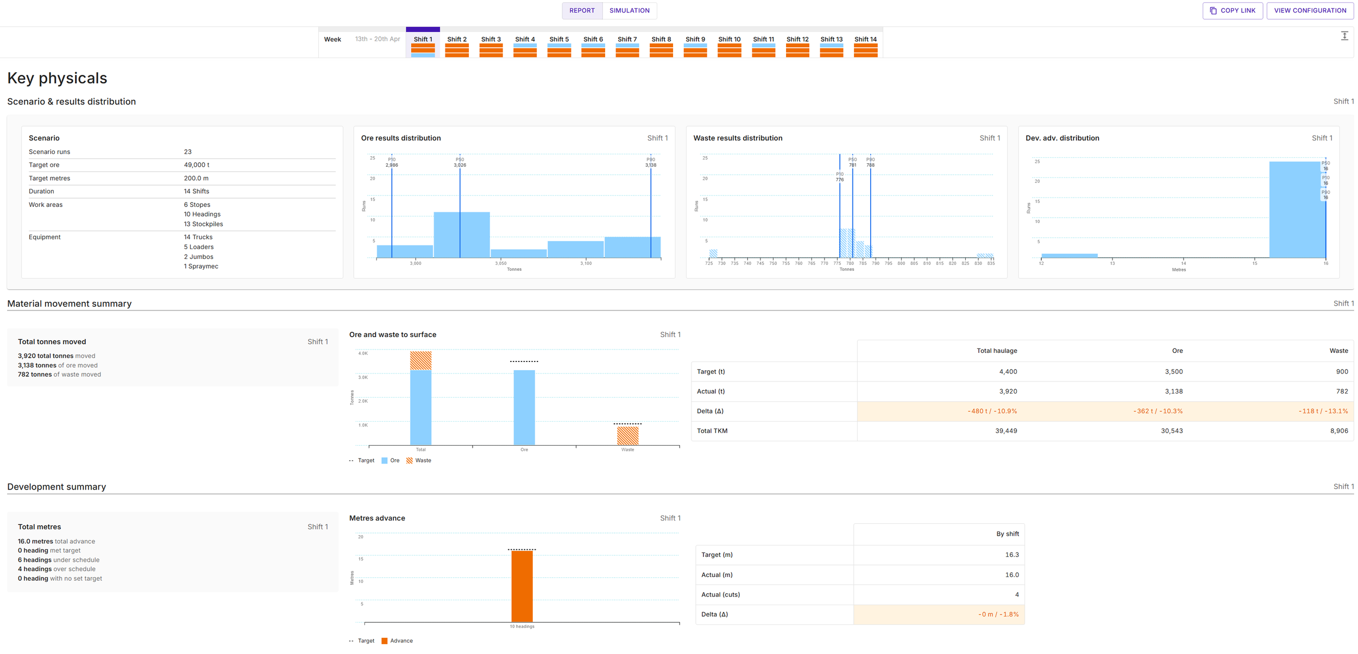The height and width of the screenshot is (654, 1358).
Task: Click Shift 10 timeline segment
Action: pos(729,40)
